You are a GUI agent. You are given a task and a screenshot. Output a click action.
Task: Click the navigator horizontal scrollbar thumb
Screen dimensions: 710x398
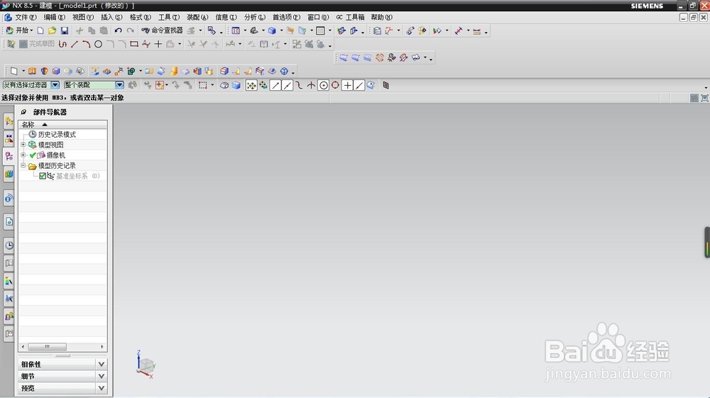pos(47,346)
